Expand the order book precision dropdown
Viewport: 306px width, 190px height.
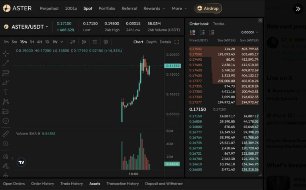[250, 32]
